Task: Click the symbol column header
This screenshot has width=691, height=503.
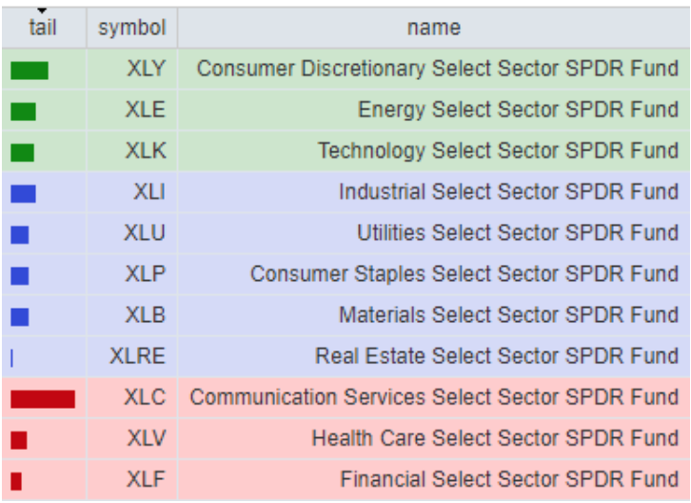Action: pos(131,28)
